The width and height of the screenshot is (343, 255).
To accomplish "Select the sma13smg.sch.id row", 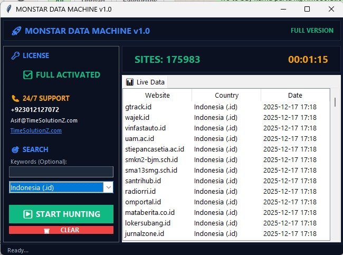I will [x=226, y=171].
